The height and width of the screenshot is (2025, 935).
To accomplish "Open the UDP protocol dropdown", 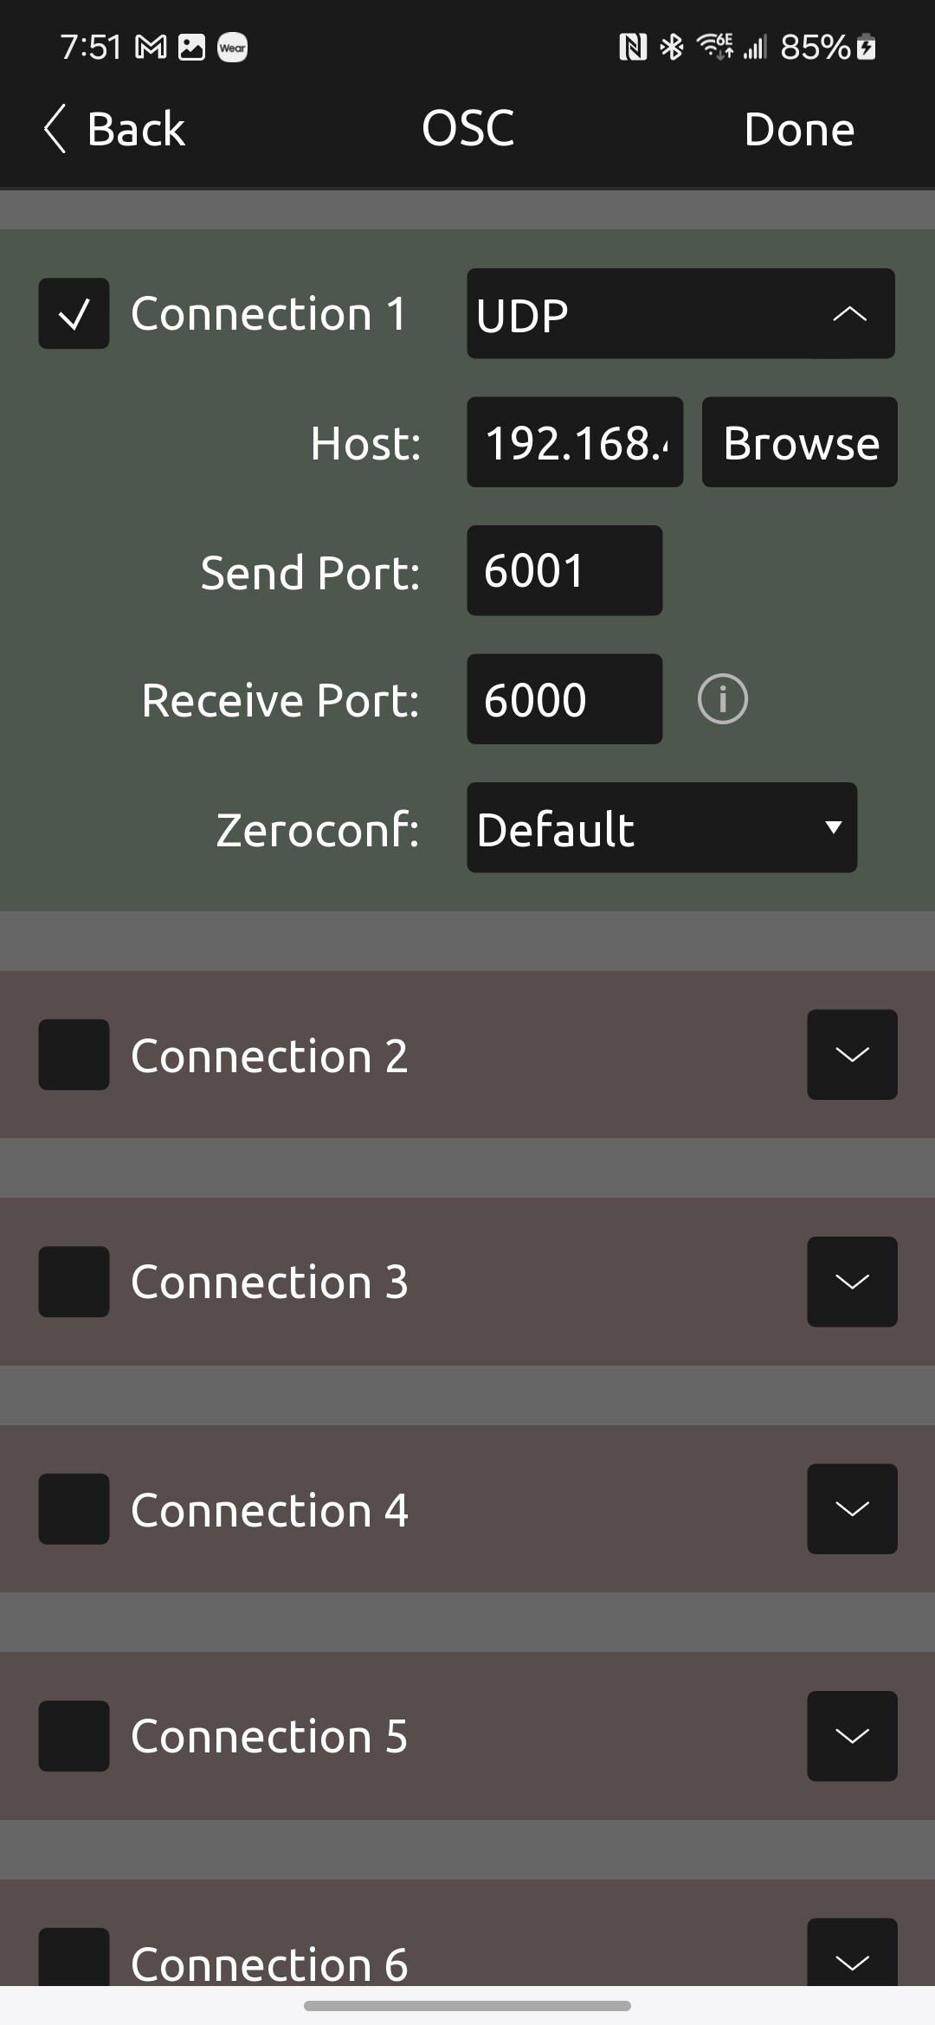I will point(680,313).
